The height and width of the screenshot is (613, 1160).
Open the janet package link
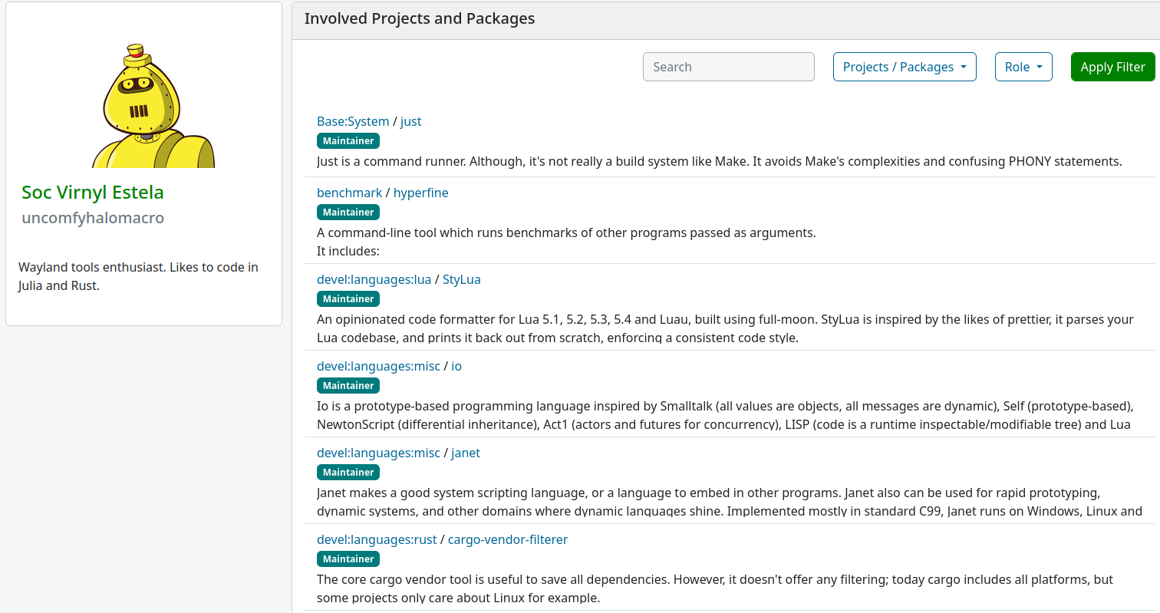466,453
